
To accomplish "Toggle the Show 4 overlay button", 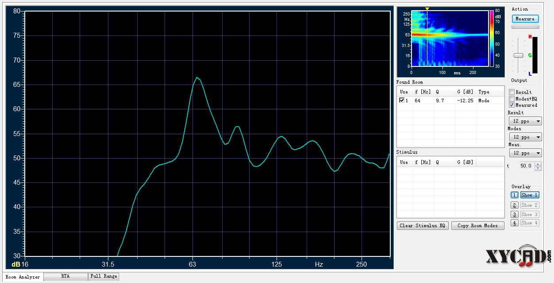I will [x=529, y=223].
